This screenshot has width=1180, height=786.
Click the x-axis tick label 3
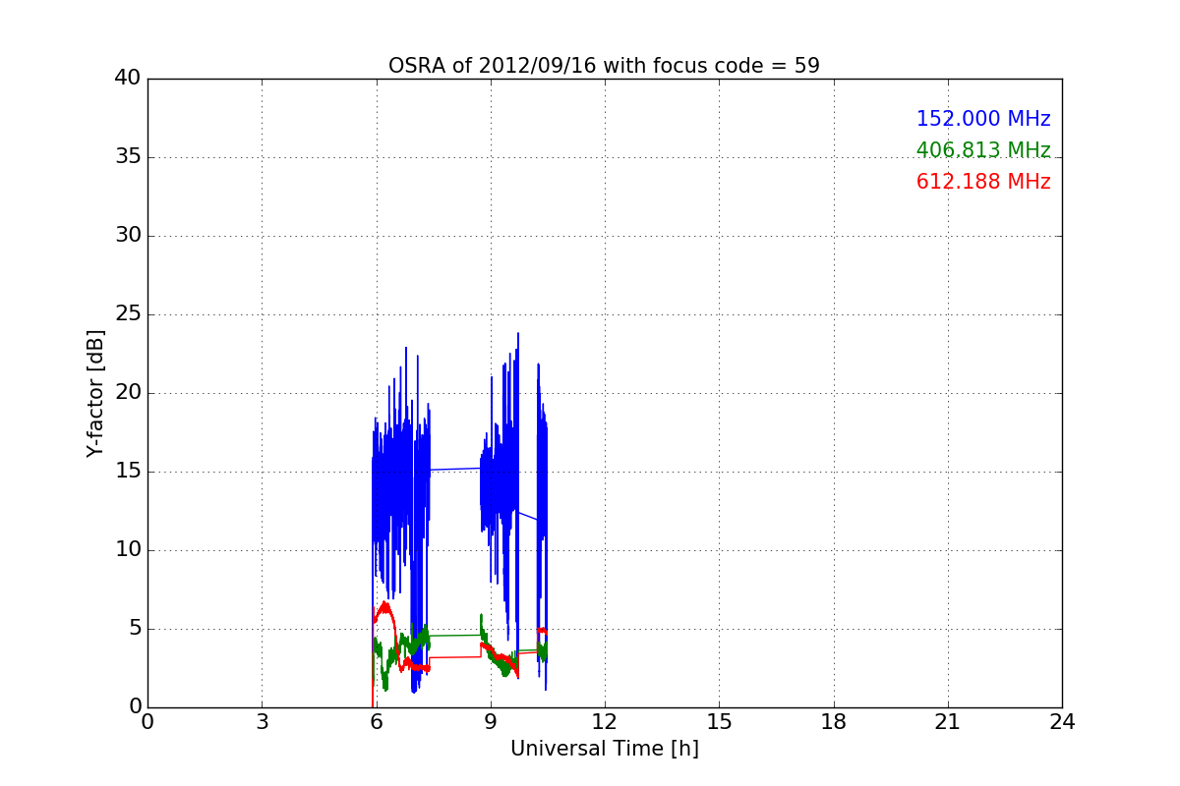click(x=262, y=722)
